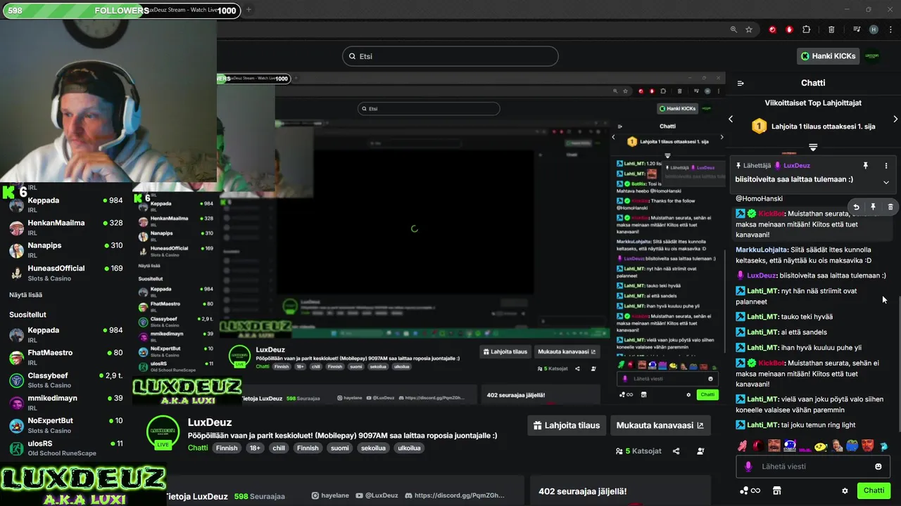The height and width of the screenshot is (506, 901).
Task: Open the Kick account avatar top right
Action: point(872,56)
